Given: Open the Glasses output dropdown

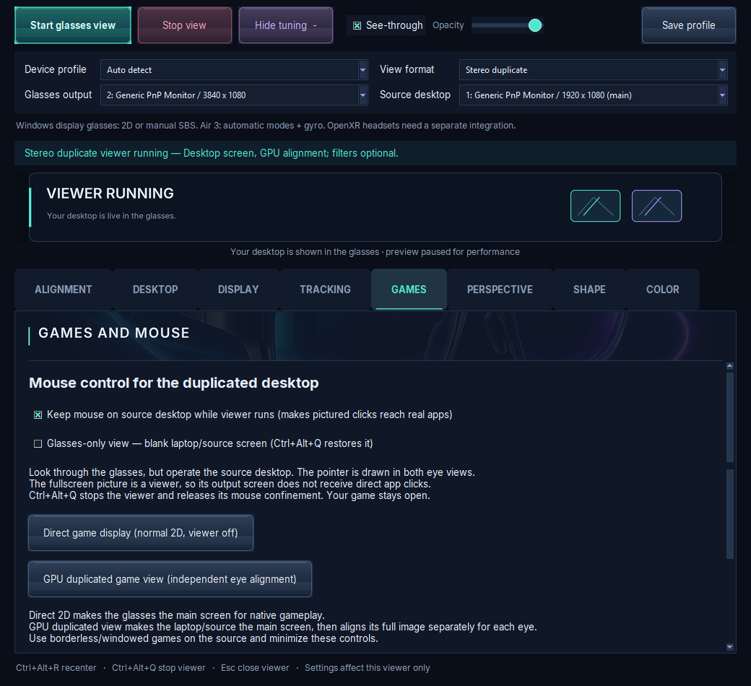Looking at the screenshot, I should pyautogui.click(x=234, y=95).
